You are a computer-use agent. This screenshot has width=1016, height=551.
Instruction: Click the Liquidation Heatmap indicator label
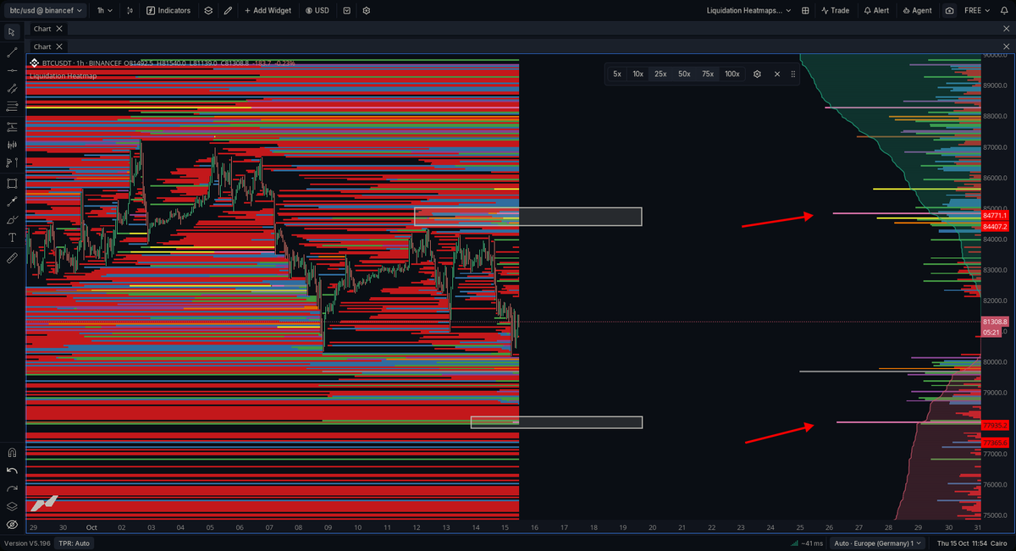[63, 75]
